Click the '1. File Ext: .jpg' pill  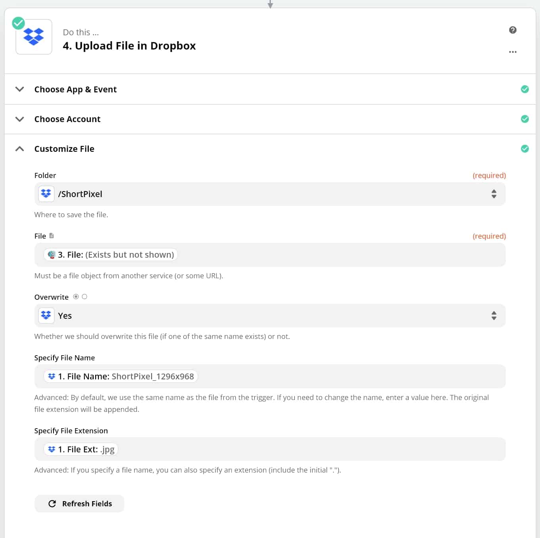pyautogui.click(x=81, y=449)
